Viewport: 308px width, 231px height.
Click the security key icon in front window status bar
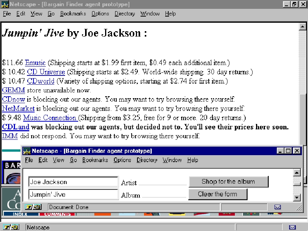point(33,207)
